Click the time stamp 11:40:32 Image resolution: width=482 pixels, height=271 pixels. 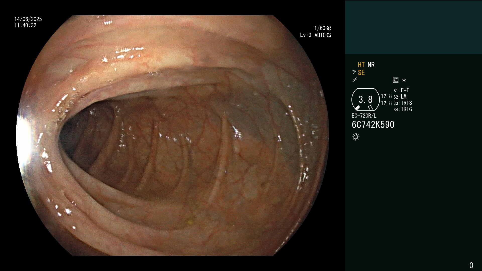[25, 25]
